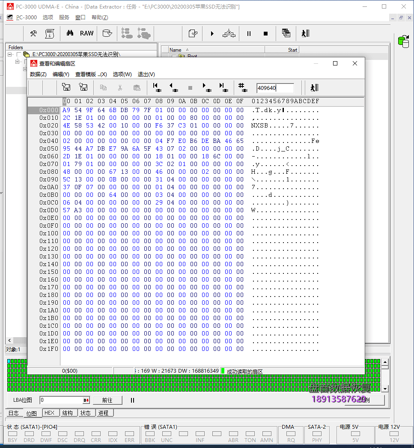Click the green database cylinder icon
The image size is (414, 448).
click(403, 42)
